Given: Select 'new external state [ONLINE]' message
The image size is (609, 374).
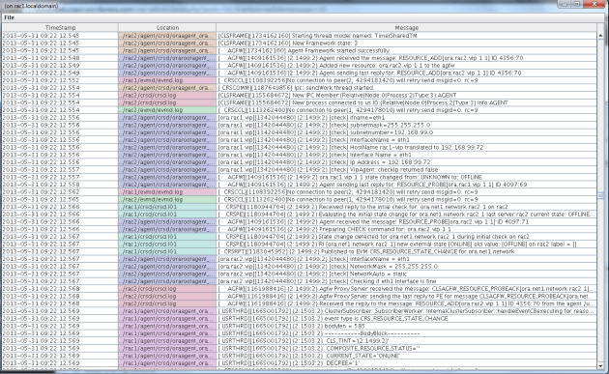Looking at the screenshot, I should [x=406, y=244].
